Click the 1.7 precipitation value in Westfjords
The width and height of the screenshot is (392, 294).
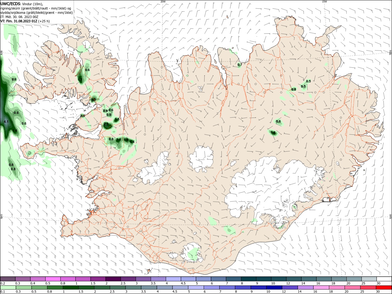tap(80, 80)
